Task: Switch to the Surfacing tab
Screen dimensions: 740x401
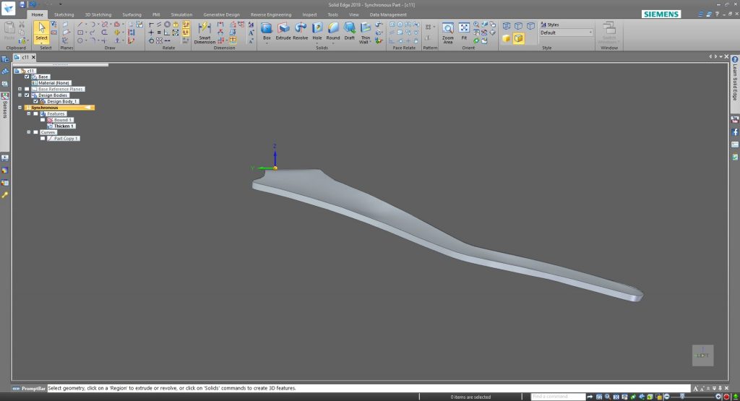Action: pyautogui.click(x=132, y=14)
